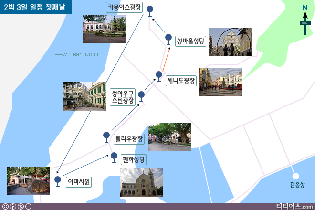Click the map pin beside 카몽이스광장
Image resolution: width=315 pixels, height=210 pixels.
pos(150,11)
